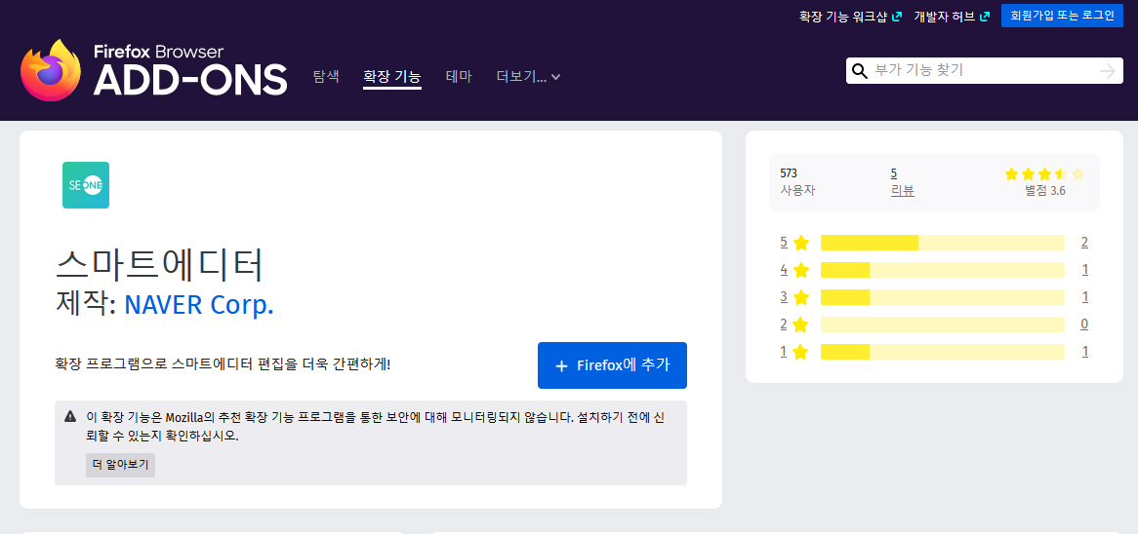Click the star beside the 4 rating row
1138x534 pixels.
click(801, 270)
